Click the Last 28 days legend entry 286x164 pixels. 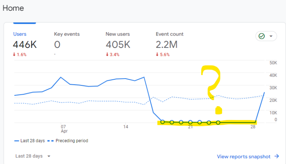30,141
